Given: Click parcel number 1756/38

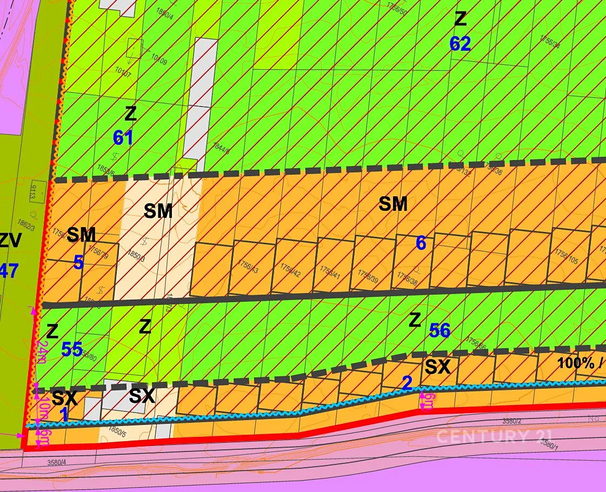Looking at the screenshot, I should [x=407, y=278].
